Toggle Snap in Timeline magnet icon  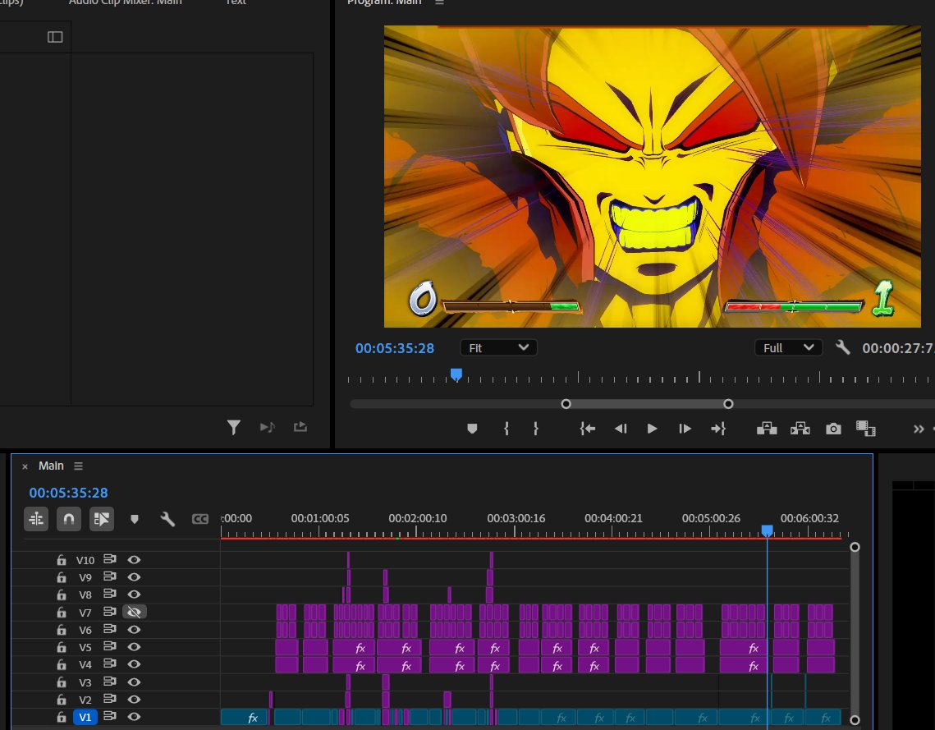[69, 519]
